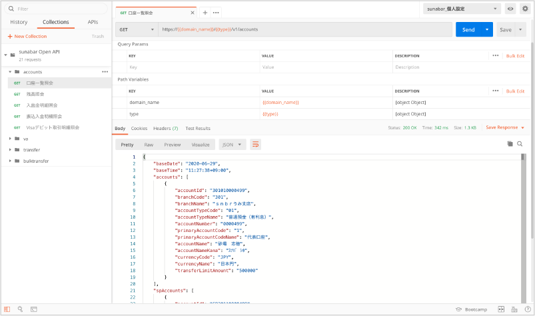Viewport: 535px width, 316px height.
Task: Switch to the Collections tab
Action: [55, 22]
